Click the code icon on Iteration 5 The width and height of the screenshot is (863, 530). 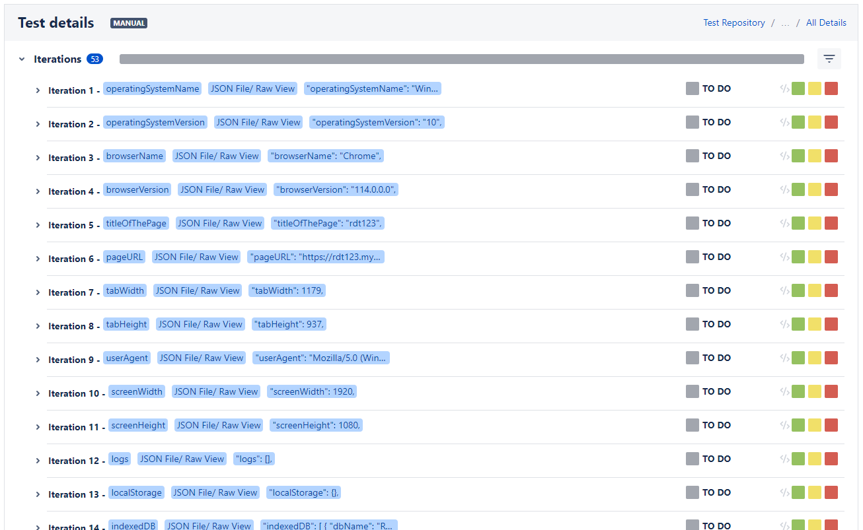coord(784,223)
